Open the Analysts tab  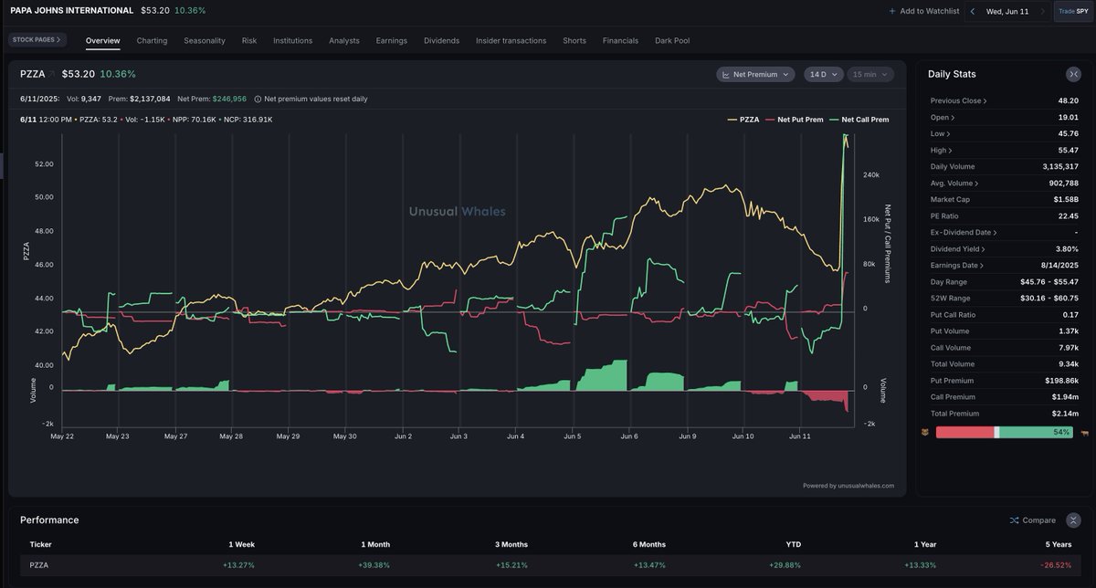[x=344, y=40]
